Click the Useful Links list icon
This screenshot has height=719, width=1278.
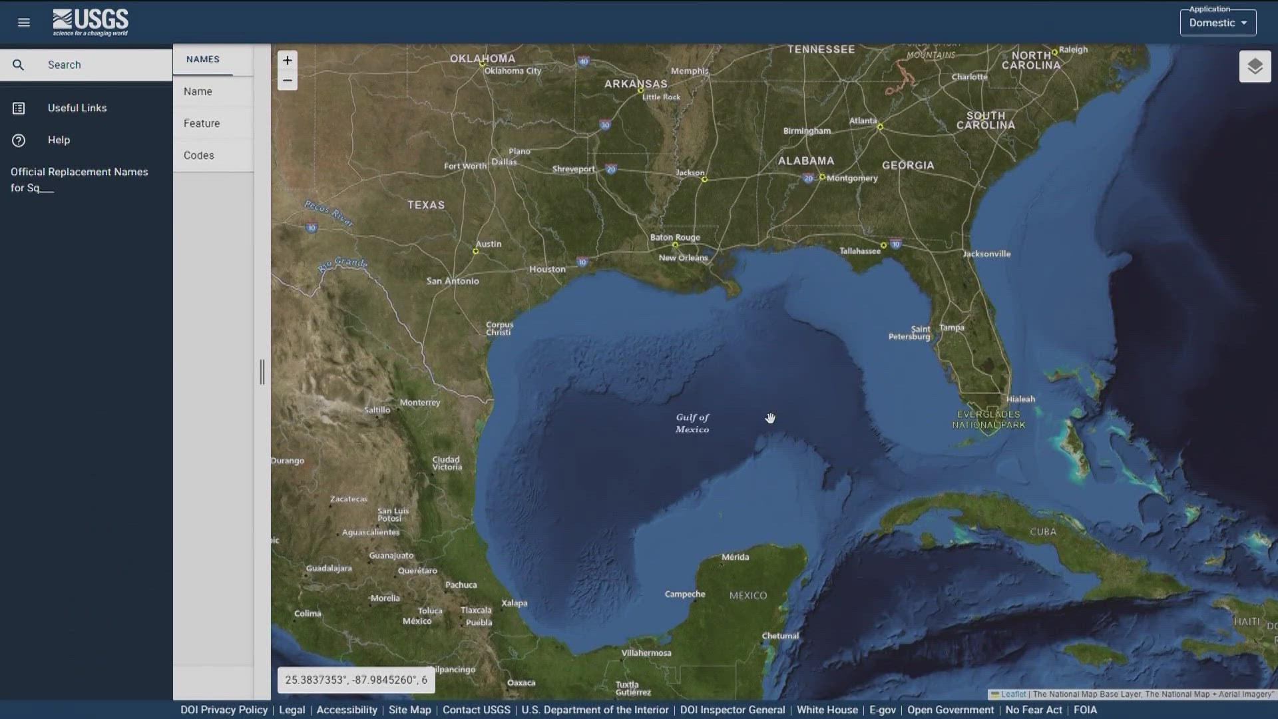coord(18,107)
